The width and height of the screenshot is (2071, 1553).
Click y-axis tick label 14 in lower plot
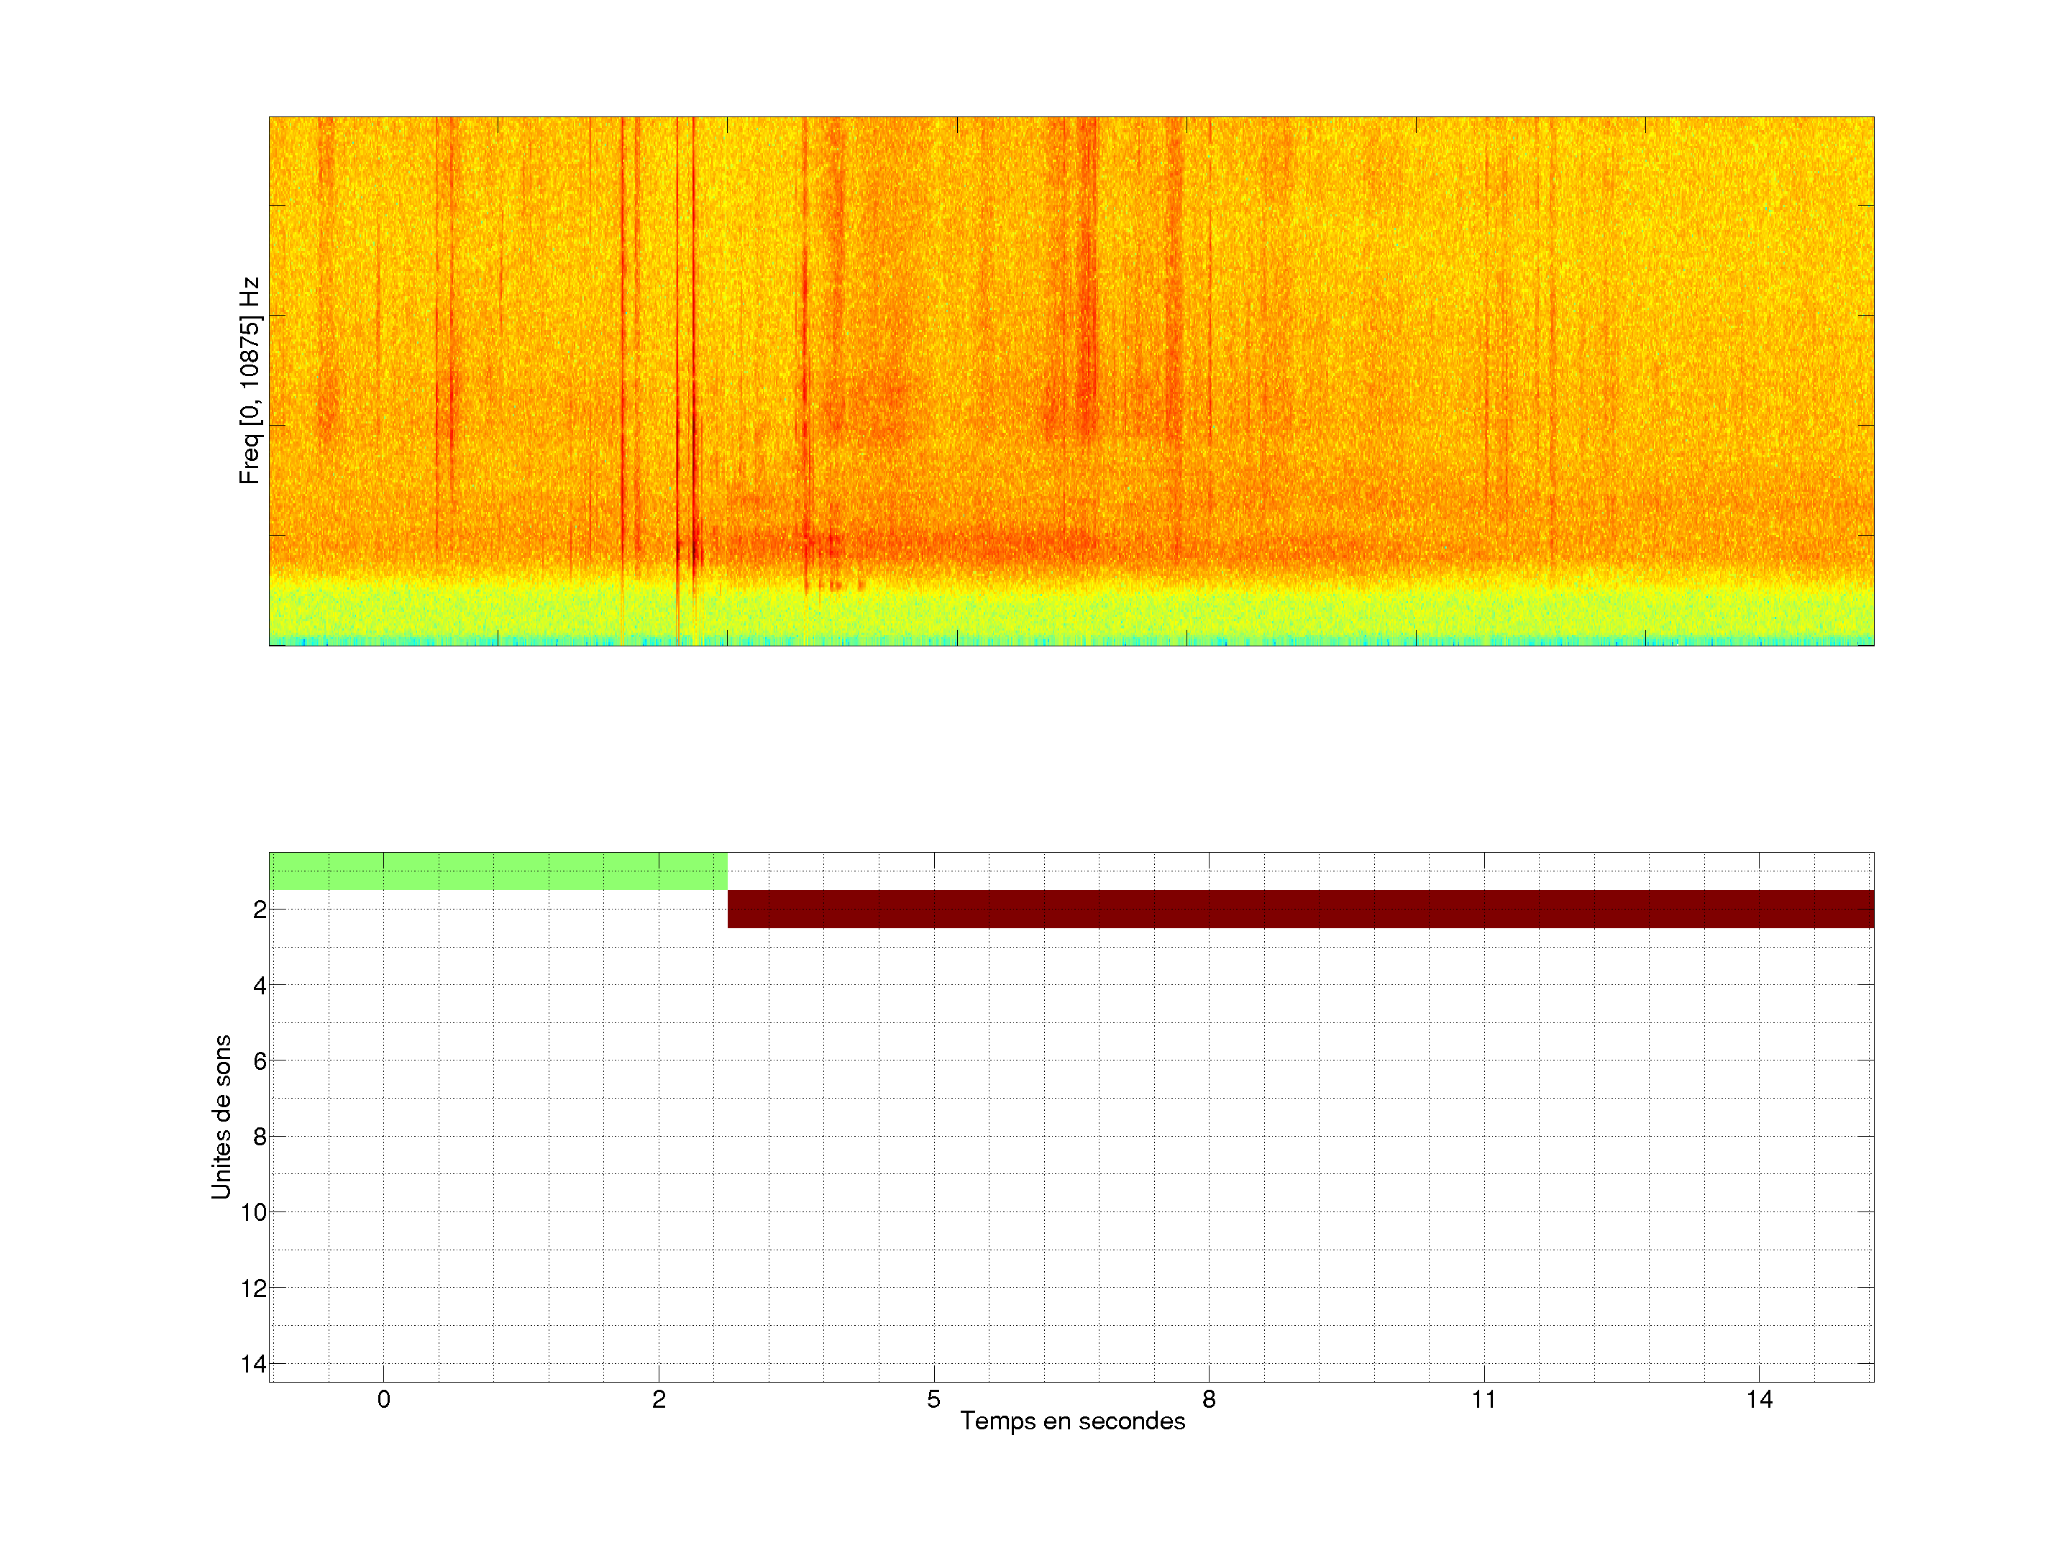(x=254, y=1364)
